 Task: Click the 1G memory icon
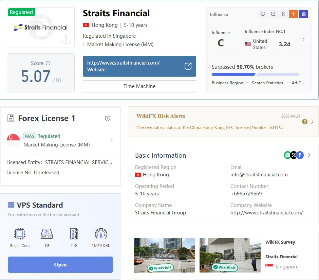[47, 233]
